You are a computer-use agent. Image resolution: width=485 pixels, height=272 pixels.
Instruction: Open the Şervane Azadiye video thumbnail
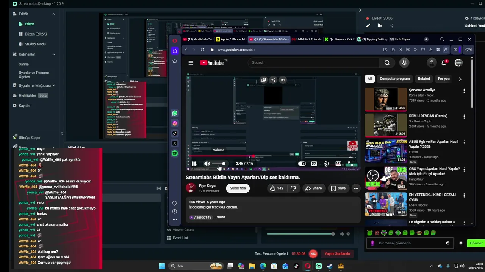386,100
